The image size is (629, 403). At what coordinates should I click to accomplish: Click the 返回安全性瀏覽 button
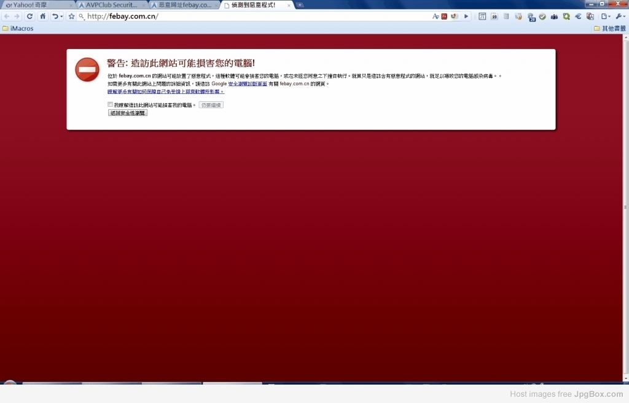[128, 113]
